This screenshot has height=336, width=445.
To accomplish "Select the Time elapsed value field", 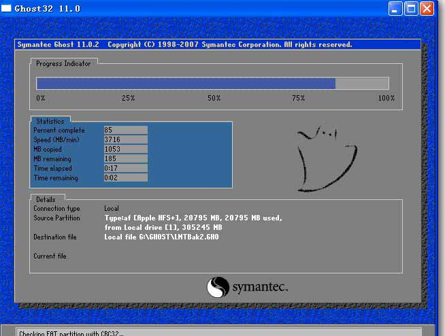I will click(x=125, y=168).
